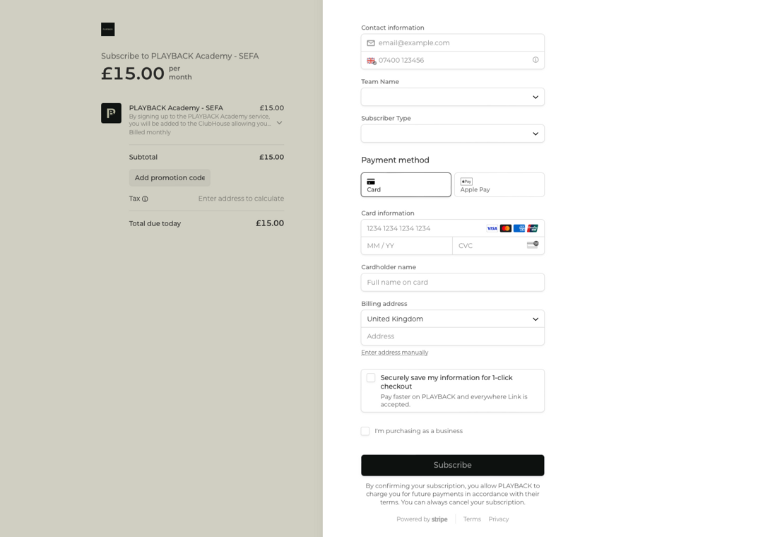Click the Subscribe button
Screen dimensions: 763x537
click(452, 465)
